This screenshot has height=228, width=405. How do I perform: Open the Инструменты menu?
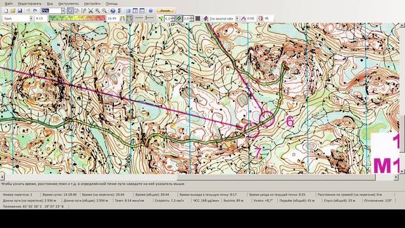(x=68, y=4)
